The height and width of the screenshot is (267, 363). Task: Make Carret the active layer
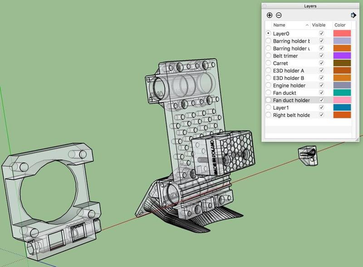coord(268,63)
